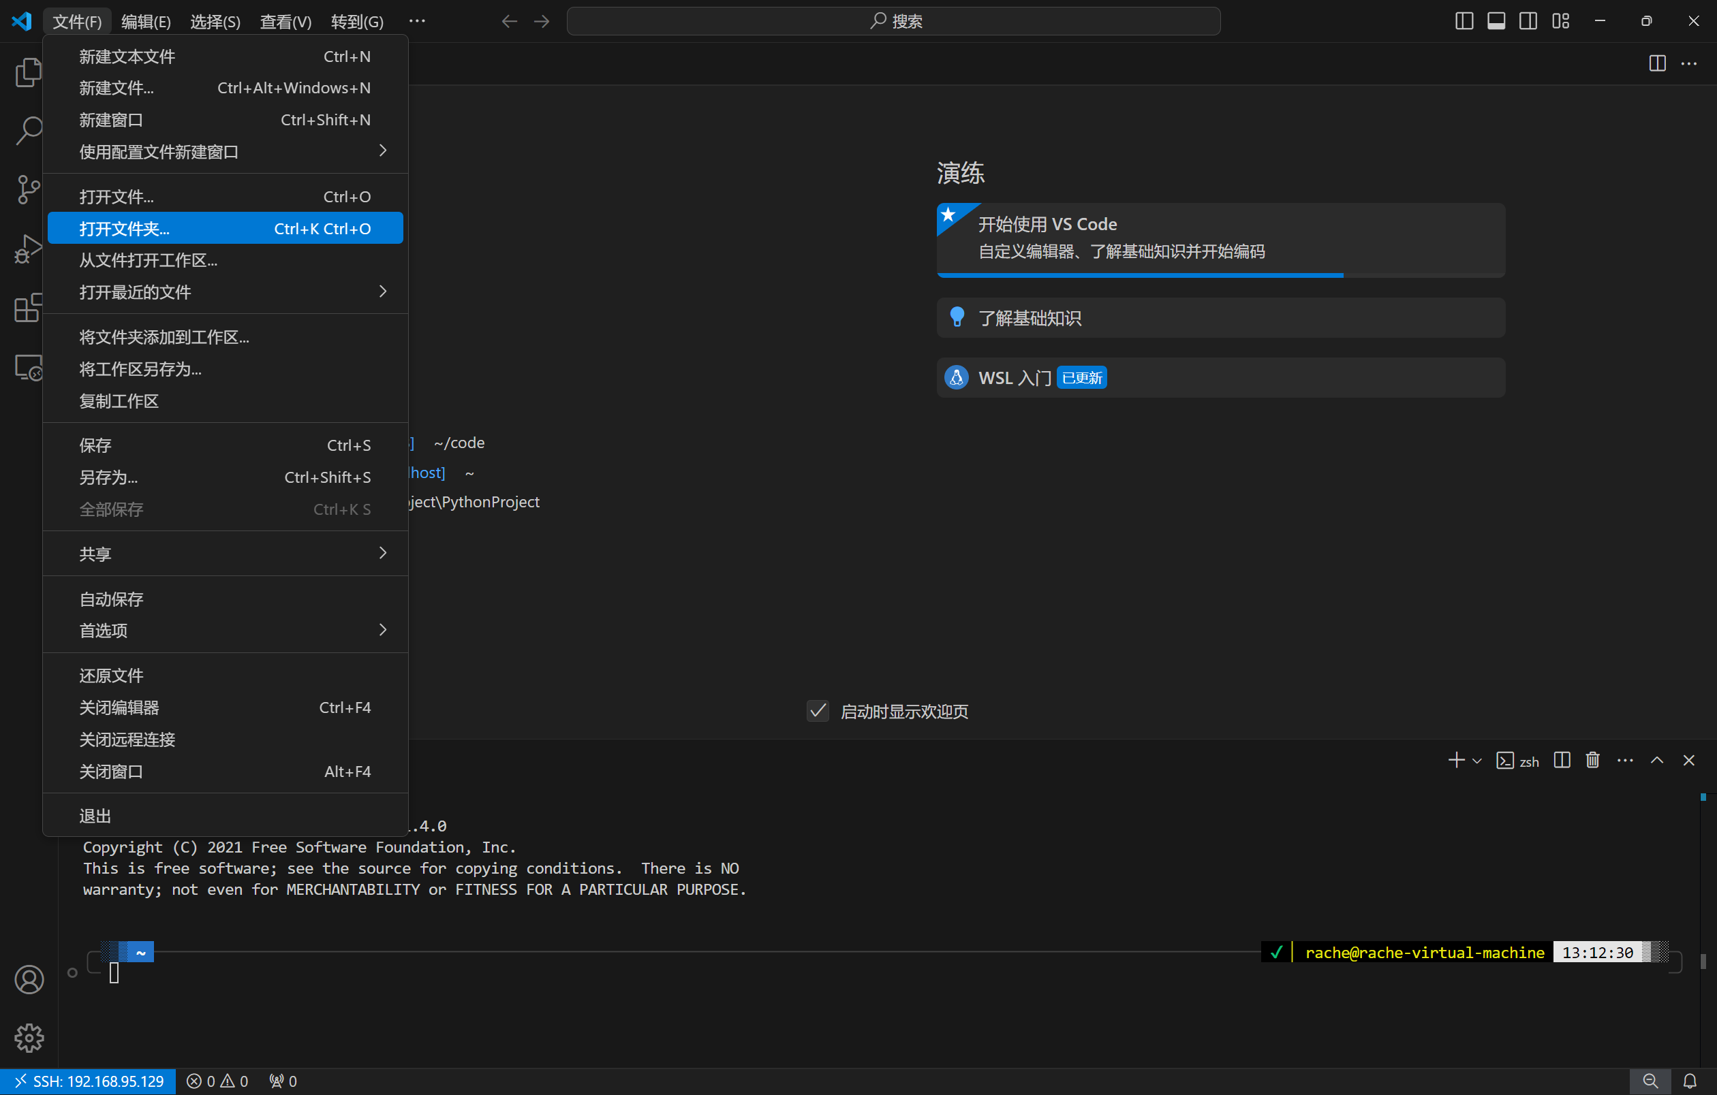Expand 打开最近的文件 submenu
Screen dimensions: 1717x1095
pos(226,292)
